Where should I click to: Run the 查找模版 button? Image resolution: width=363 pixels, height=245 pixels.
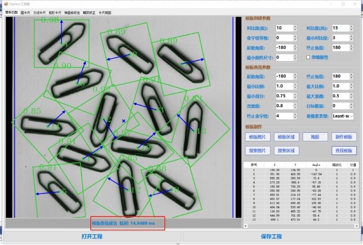point(344,150)
